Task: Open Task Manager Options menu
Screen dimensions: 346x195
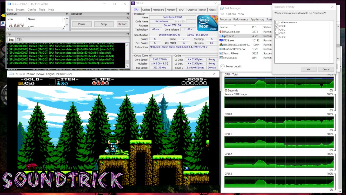Action: point(231,14)
